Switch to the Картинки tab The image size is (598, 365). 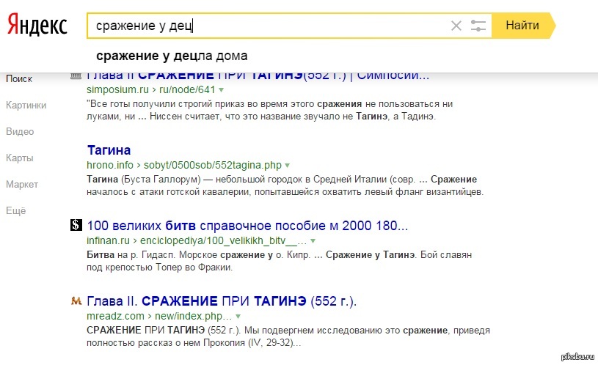pos(26,105)
